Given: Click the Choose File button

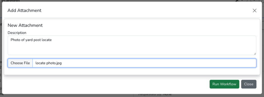Looking at the screenshot, I should (20, 63).
